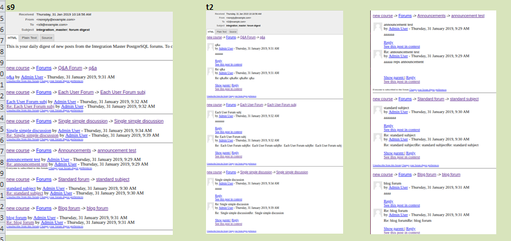
Task: Switch to Plain Text tab in s9 email
Action: pyautogui.click(x=30, y=38)
